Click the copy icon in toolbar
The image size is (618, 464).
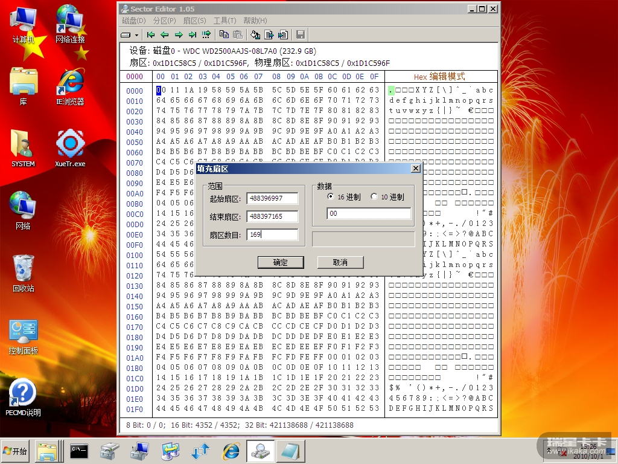[224, 34]
